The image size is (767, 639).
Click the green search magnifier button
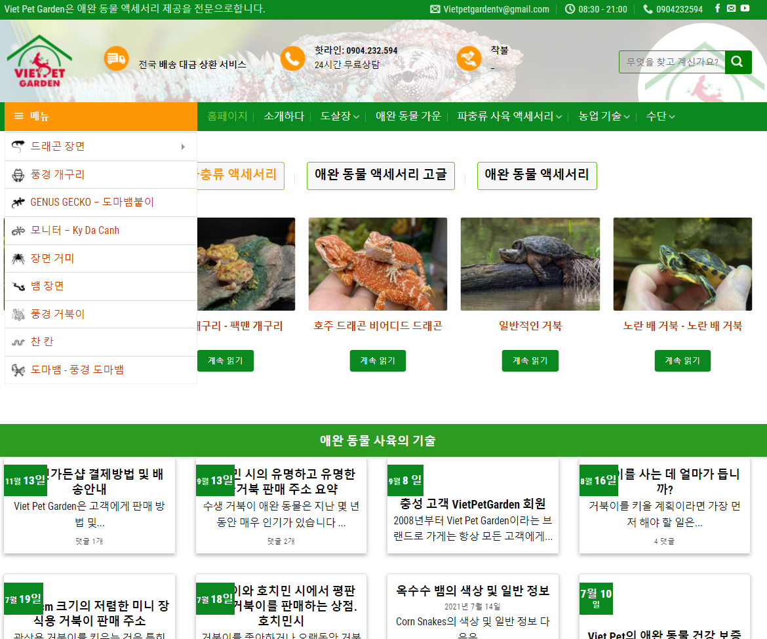(x=737, y=62)
